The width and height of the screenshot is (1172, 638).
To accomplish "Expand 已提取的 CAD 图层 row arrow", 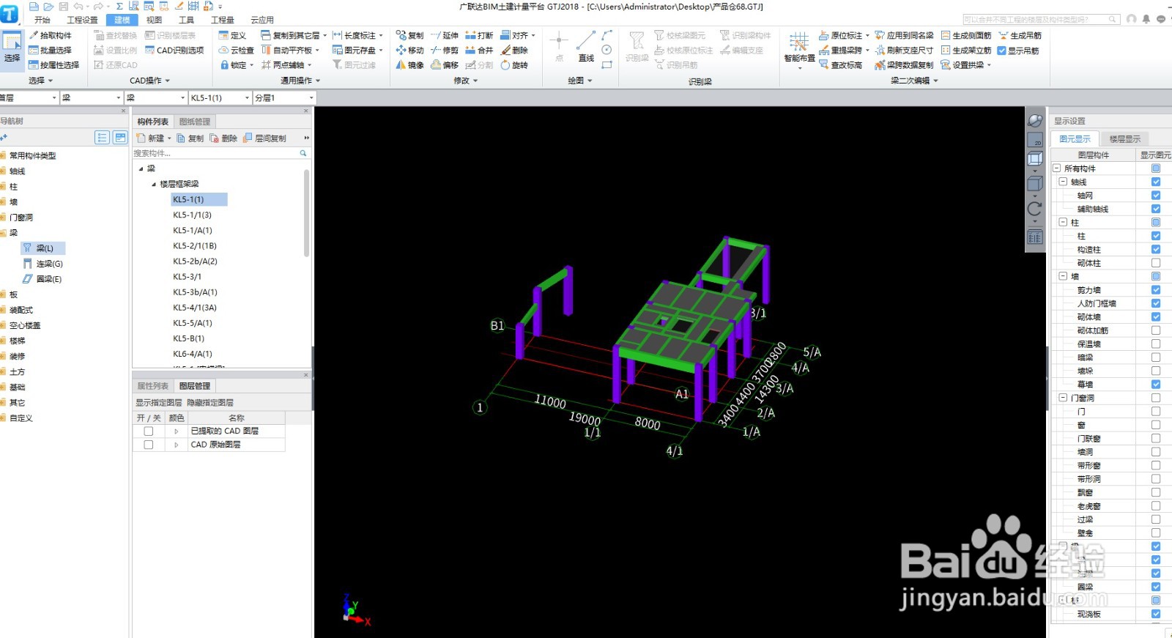I will click(x=176, y=431).
